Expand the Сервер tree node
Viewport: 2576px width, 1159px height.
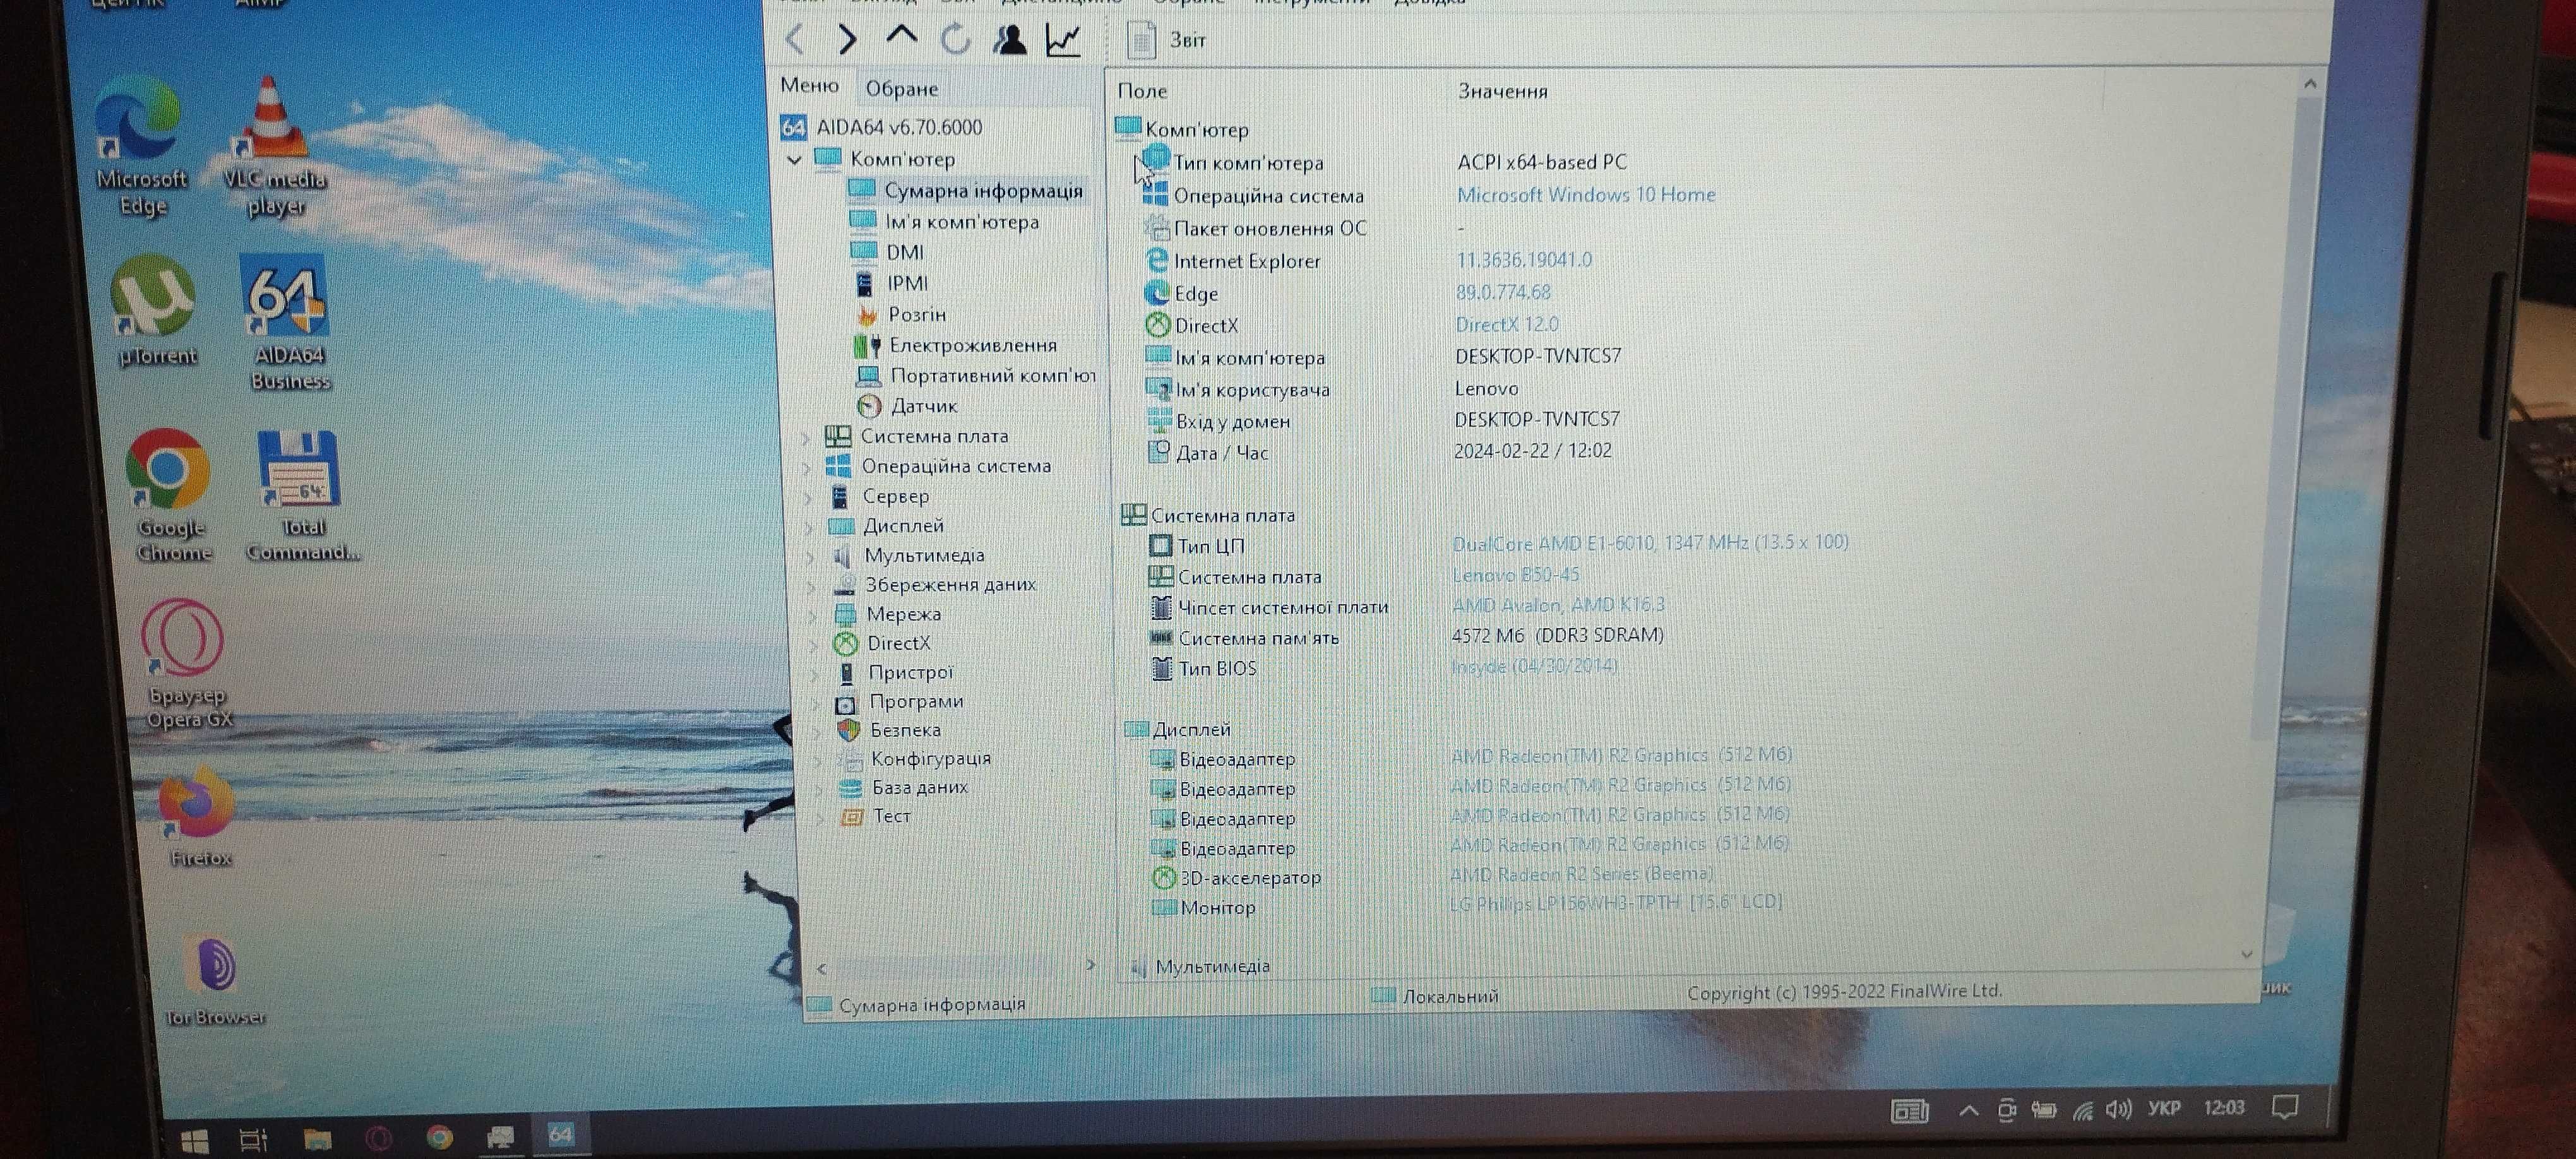point(808,497)
